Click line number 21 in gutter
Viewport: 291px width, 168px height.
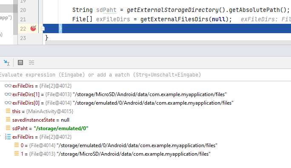point(23,19)
